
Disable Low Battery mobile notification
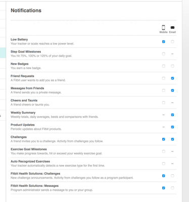point(163,41)
